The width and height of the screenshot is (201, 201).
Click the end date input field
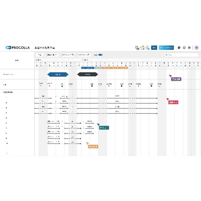click(x=84, y=55)
